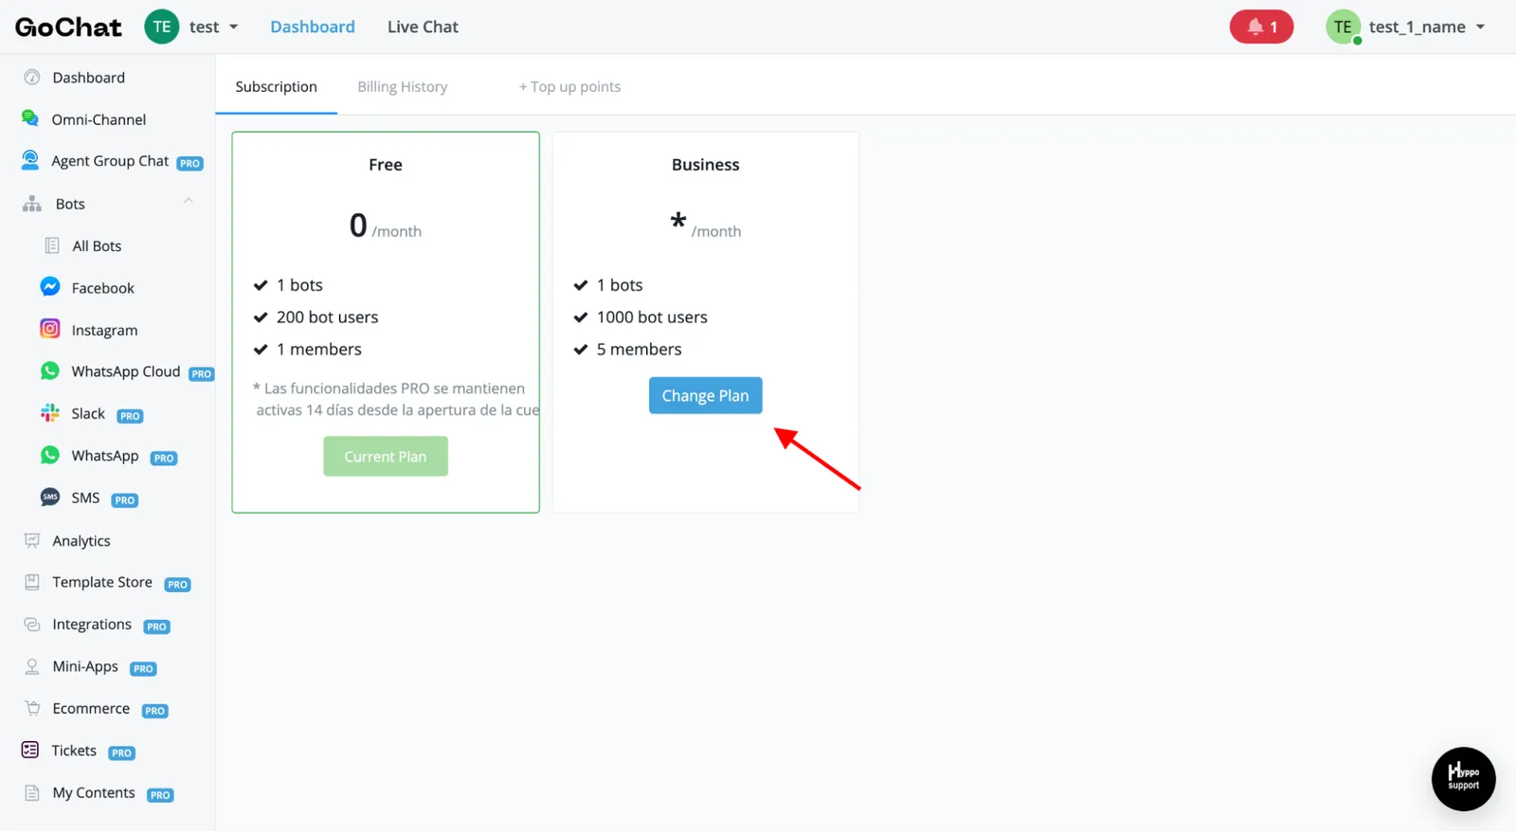
Task: Select SMS under Bots
Action: click(85, 497)
